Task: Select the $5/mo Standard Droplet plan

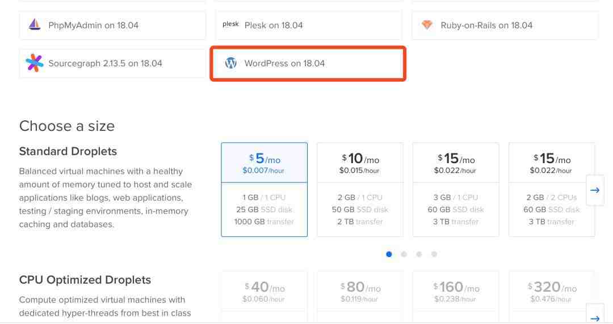Action: pyautogui.click(x=264, y=189)
